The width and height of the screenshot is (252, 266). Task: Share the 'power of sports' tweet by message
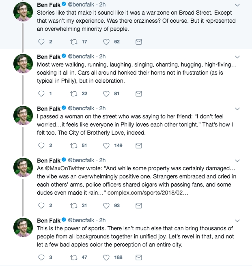click(139, 257)
